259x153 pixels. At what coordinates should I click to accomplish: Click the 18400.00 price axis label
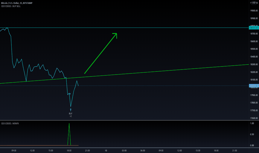254,56
